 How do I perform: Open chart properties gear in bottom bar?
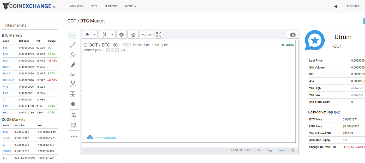[x=293, y=150]
